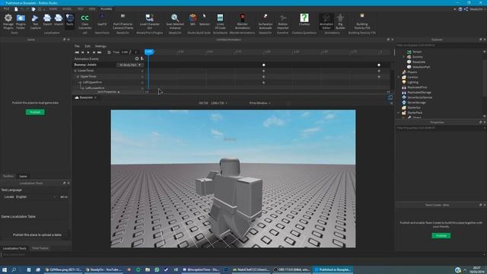Open Building Tools by F3X
Image resolution: width=487 pixels, height=274 pixels.
(x=362, y=21)
